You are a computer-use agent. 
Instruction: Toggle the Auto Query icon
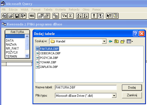pyautogui.click(x=100, y=16)
